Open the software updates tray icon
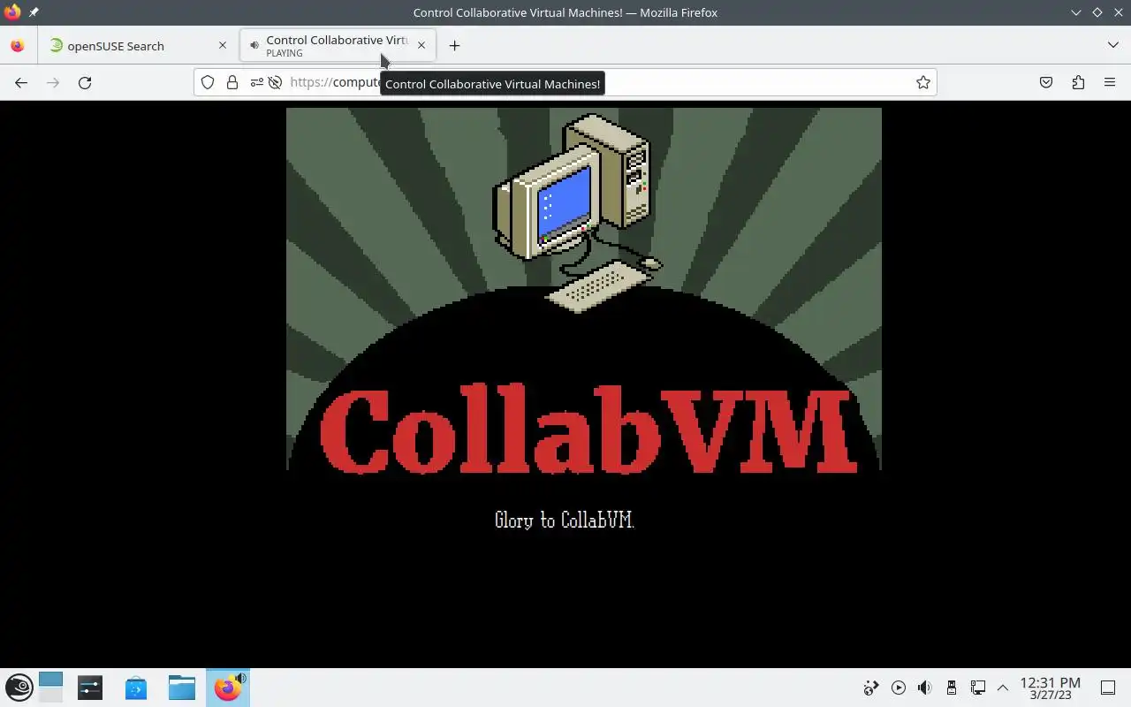1131x707 pixels. pyautogui.click(x=871, y=688)
